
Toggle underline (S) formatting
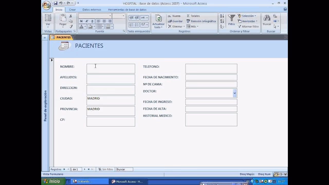click(x=92, y=21)
